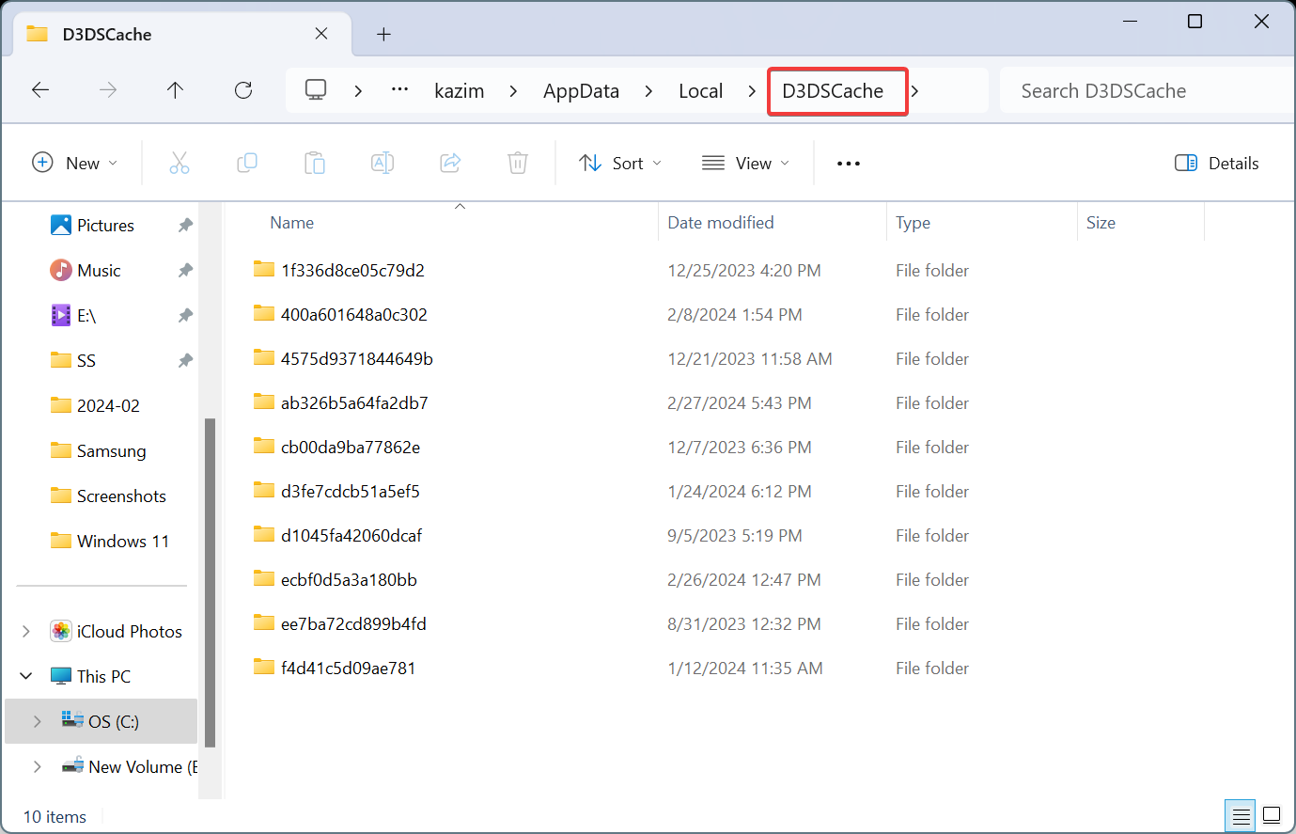Open the New item menu button
This screenshot has width=1296, height=834.
click(x=75, y=163)
